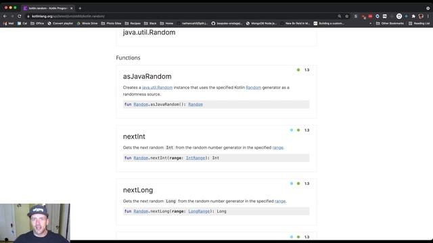Click the browser back arrow

5,16
